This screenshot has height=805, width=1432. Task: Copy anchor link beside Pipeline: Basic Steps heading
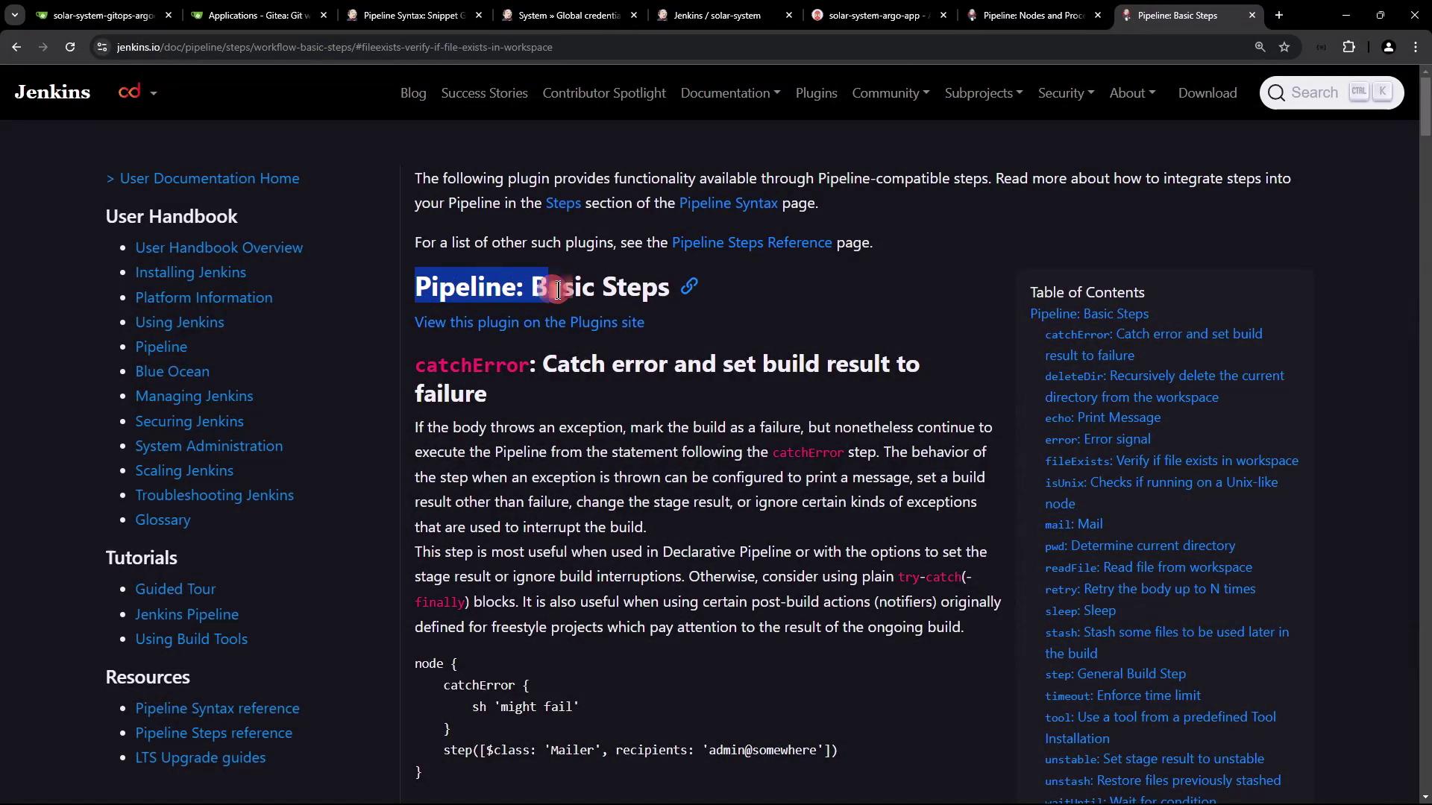[689, 286]
